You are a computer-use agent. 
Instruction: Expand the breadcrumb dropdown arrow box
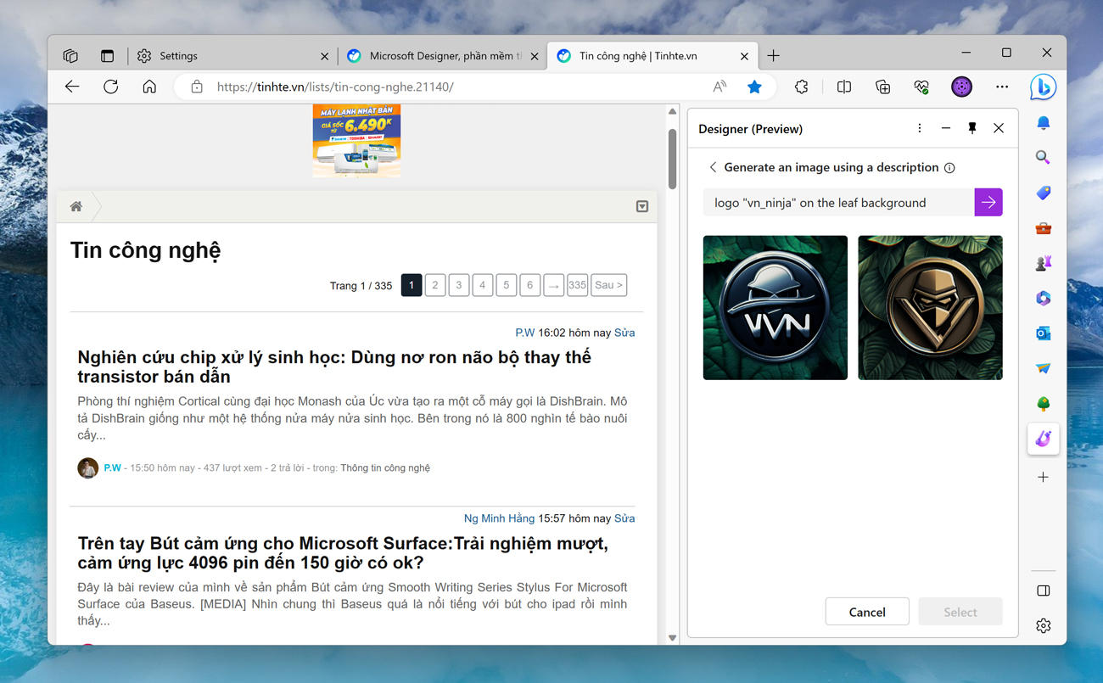coord(642,206)
